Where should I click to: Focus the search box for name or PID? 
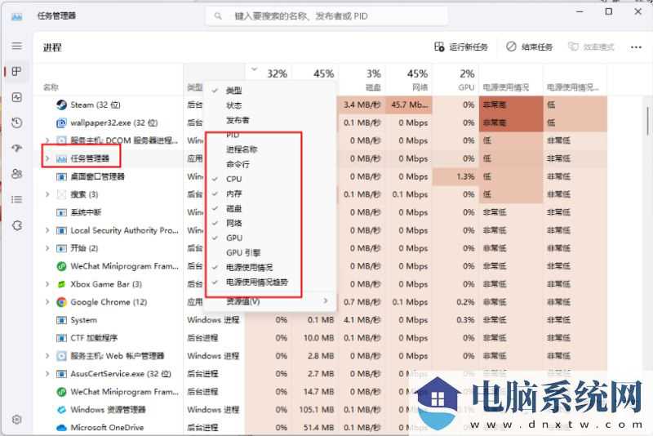click(x=327, y=16)
